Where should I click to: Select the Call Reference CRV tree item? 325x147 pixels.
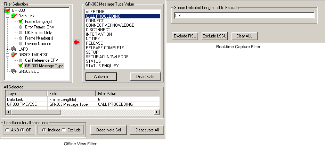42,60
